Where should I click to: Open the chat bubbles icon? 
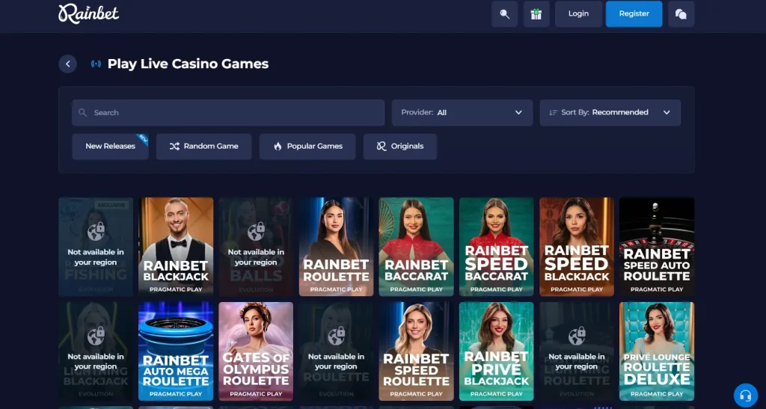click(681, 13)
